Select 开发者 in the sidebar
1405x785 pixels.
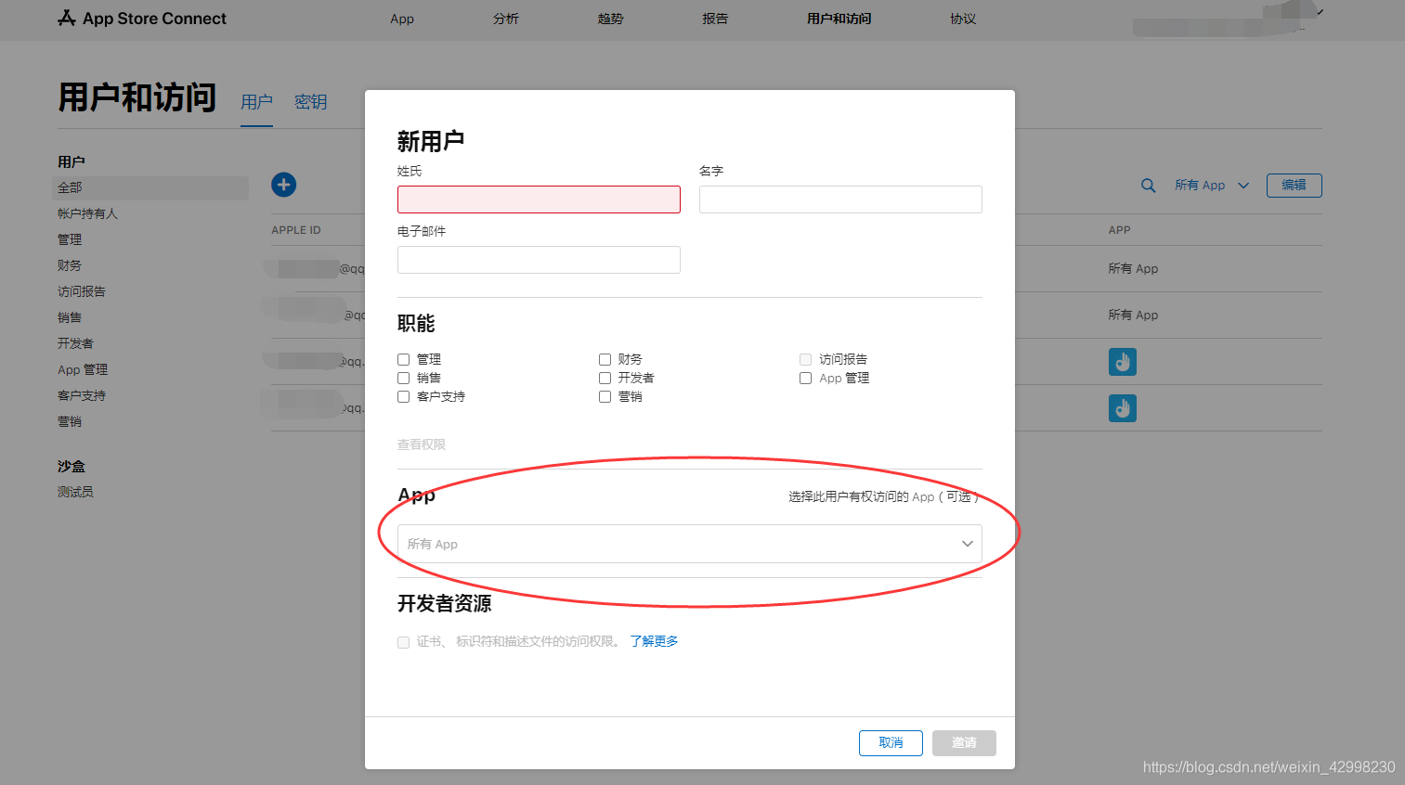[75, 343]
